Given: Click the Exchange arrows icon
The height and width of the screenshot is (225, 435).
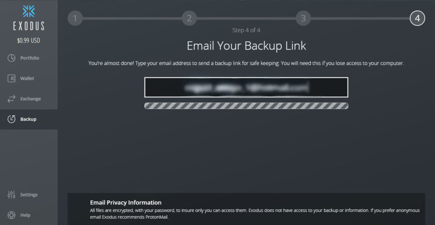Looking at the screenshot, I should point(12,99).
